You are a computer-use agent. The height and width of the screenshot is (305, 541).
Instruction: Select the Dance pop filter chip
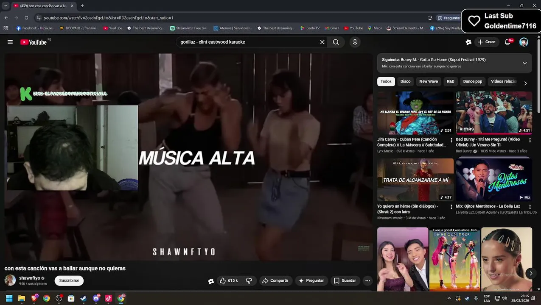[473, 81]
